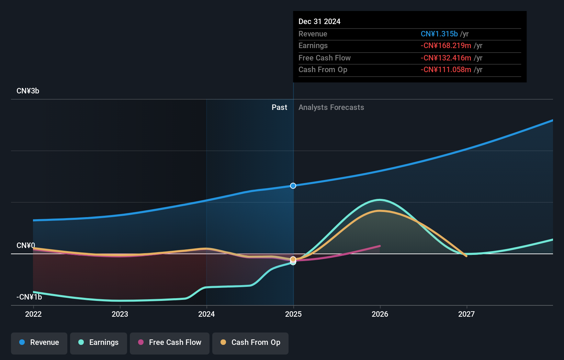
Task: Click the orange Cash From Op legend dot
Action: click(x=223, y=342)
